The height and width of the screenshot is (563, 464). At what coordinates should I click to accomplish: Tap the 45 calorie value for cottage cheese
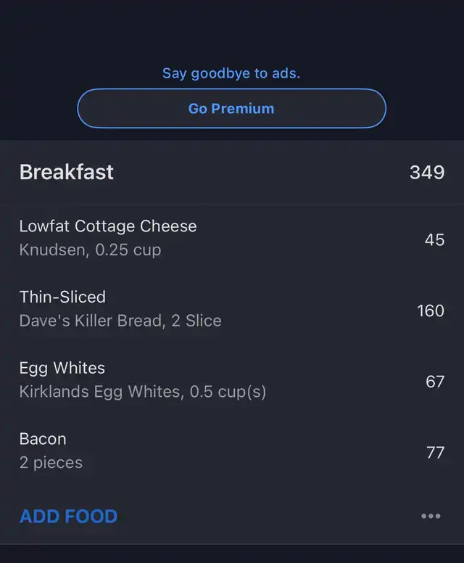point(434,240)
